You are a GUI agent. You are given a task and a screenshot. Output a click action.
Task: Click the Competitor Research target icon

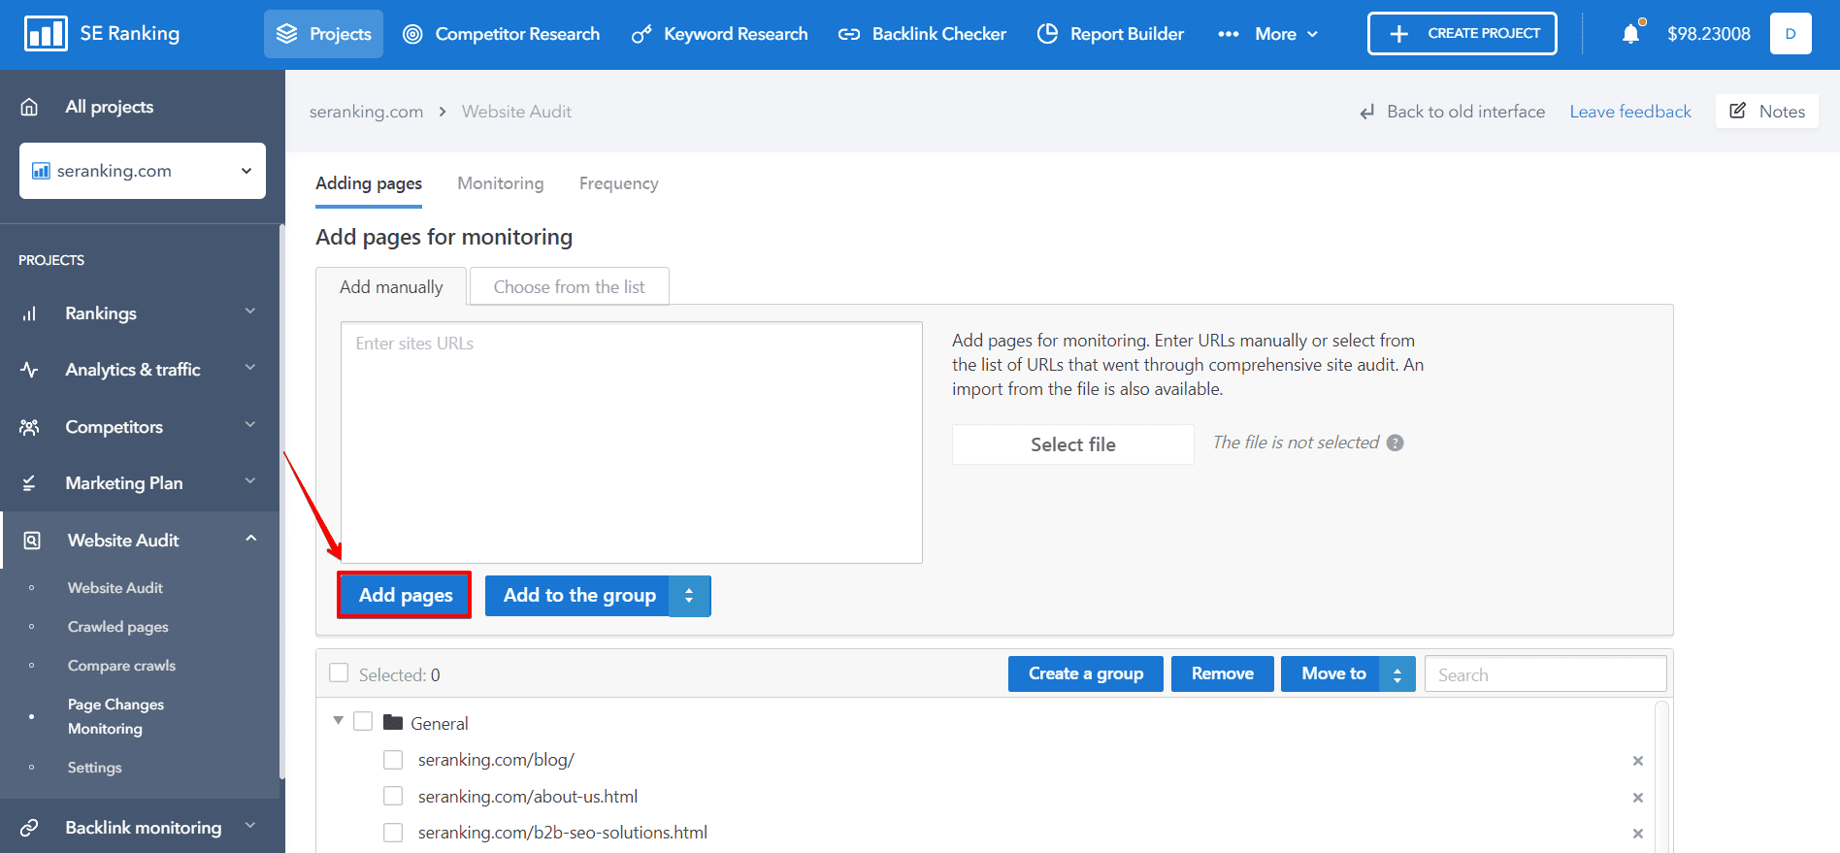(412, 34)
